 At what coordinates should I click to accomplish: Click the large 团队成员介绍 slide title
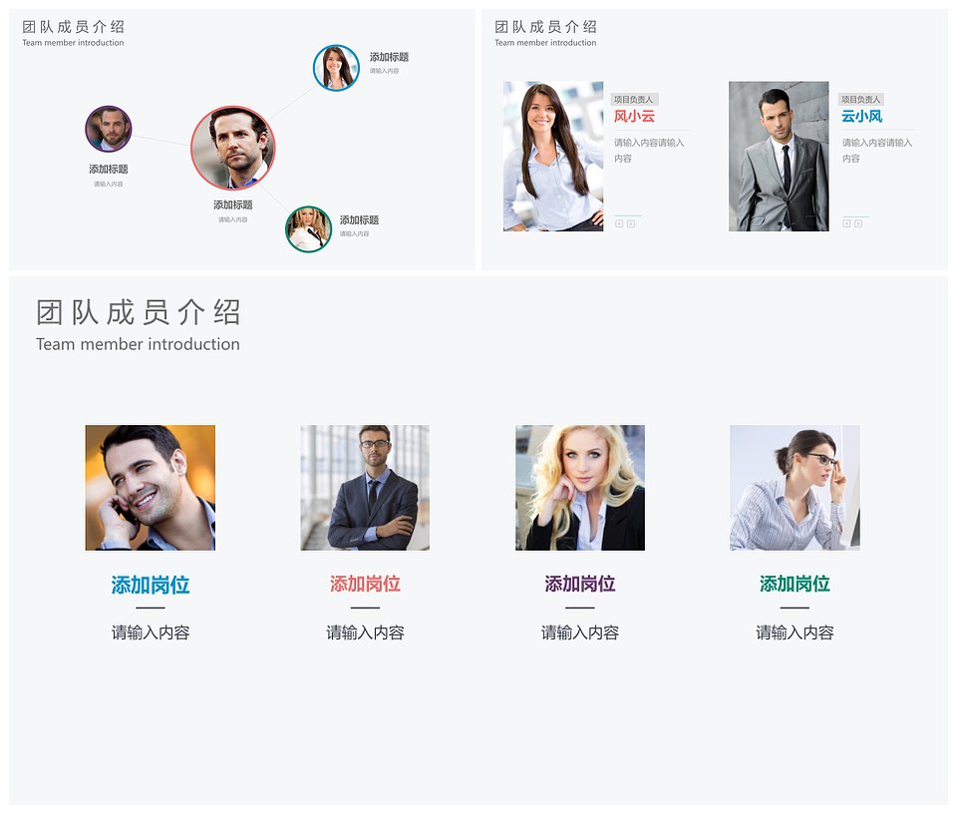138,312
